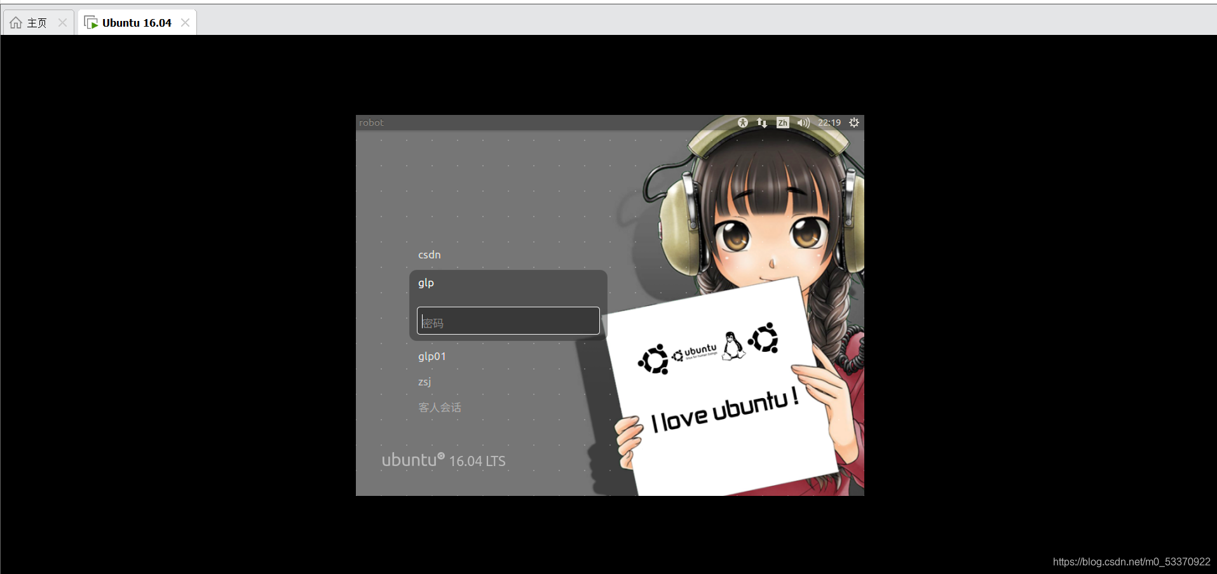The height and width of the screenshot is (574, 1217).
Task: Click the 22:19 clock indicator
Action: tap(829, 123)
